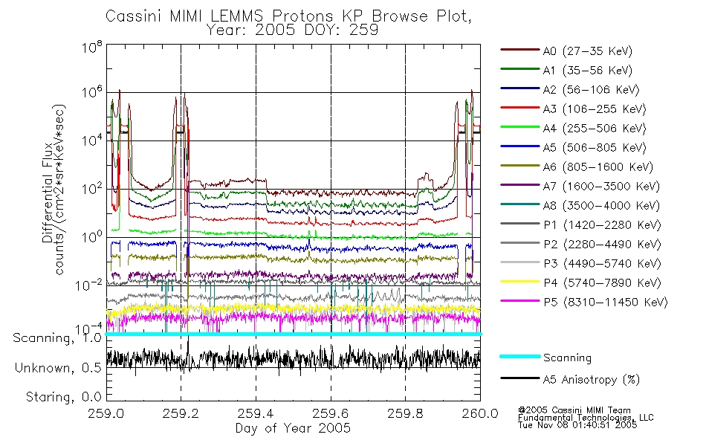Image resolution: width=706 pixels, height=446 pixels.
Task: Click the @2005 Cassini MIMI Team credit
Action: [574, 410]
